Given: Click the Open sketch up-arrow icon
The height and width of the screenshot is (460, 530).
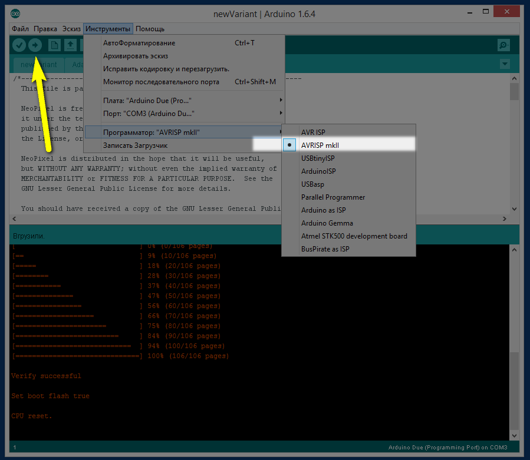Looking at the screenshot, I should coord(70,45).
